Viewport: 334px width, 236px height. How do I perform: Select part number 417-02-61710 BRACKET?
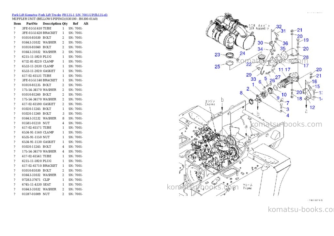(x=39, y=166)
